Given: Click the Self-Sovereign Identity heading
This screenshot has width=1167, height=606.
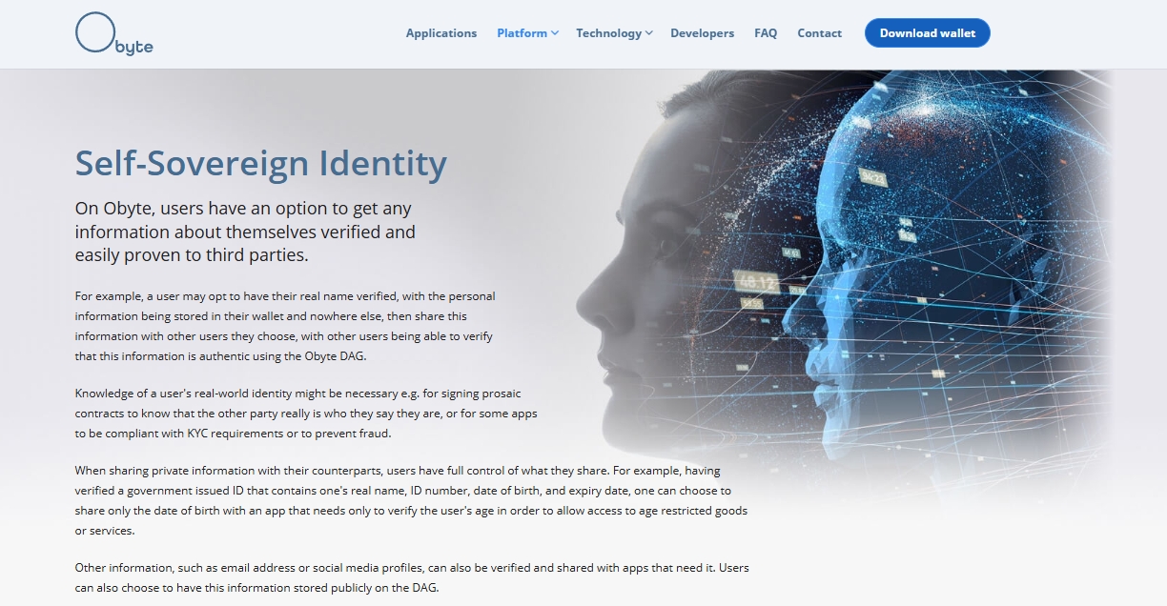Looking at the screenshot, I should tap(260, 163).
